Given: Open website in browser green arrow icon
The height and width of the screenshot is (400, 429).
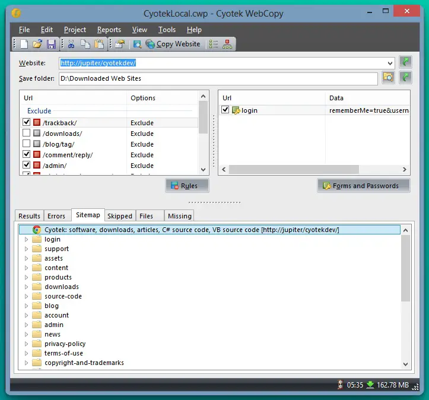Looking at the screenshot, I should coord(406,62).
